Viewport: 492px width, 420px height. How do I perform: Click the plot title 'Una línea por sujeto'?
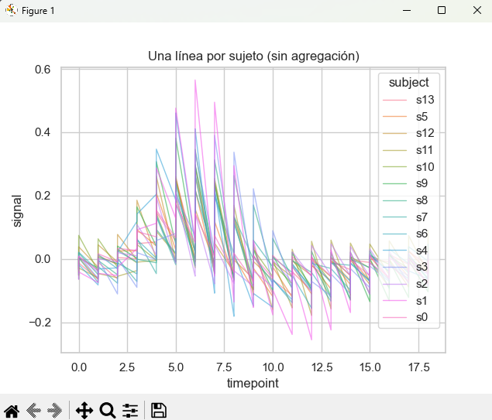[253, 56]
